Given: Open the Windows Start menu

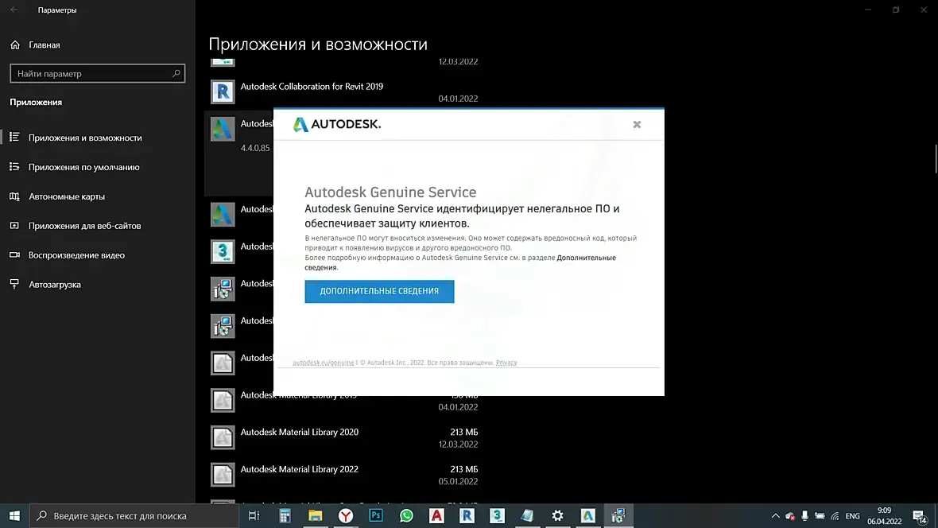Looking at the screenshot, I should point(14,515).
